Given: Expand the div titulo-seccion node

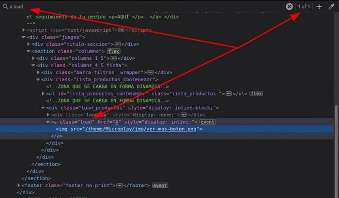Looking at the screenshot, I should [x=28, y=44].
